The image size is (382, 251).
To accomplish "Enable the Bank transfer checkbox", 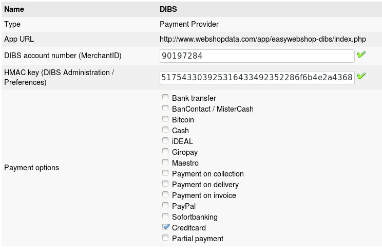I will click(165, 98).
